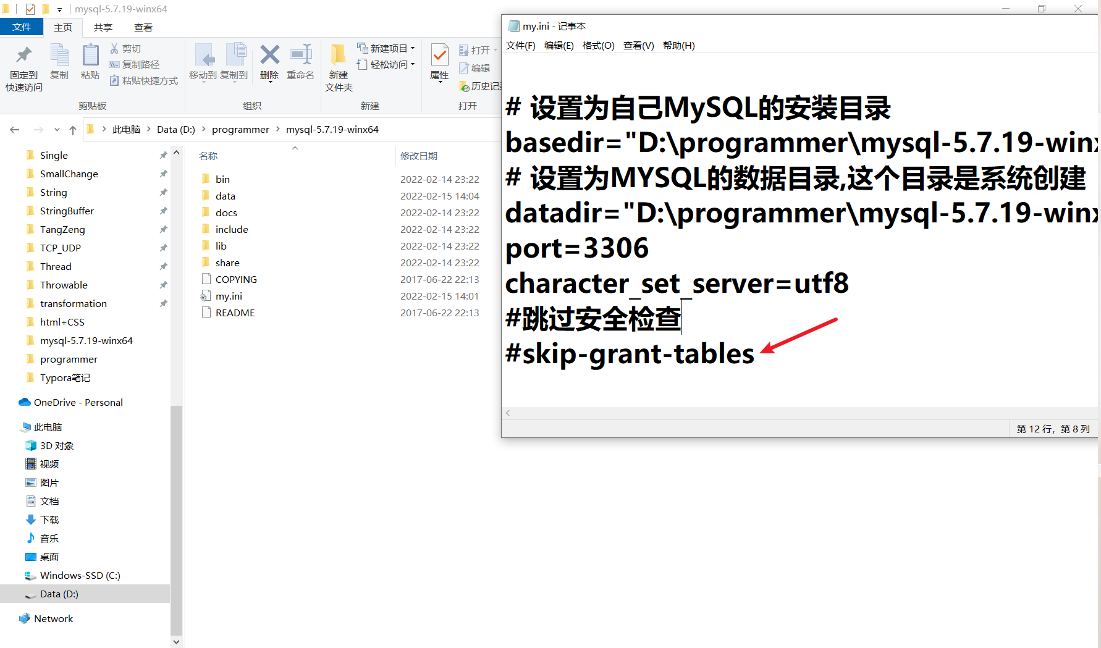The width and height of the screenshot is (1101, 648).
Task: Open File (文件) tab in Explorer
Action: [21, 27]
